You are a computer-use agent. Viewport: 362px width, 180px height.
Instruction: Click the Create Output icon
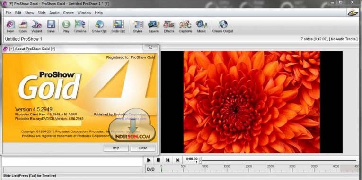223,26
